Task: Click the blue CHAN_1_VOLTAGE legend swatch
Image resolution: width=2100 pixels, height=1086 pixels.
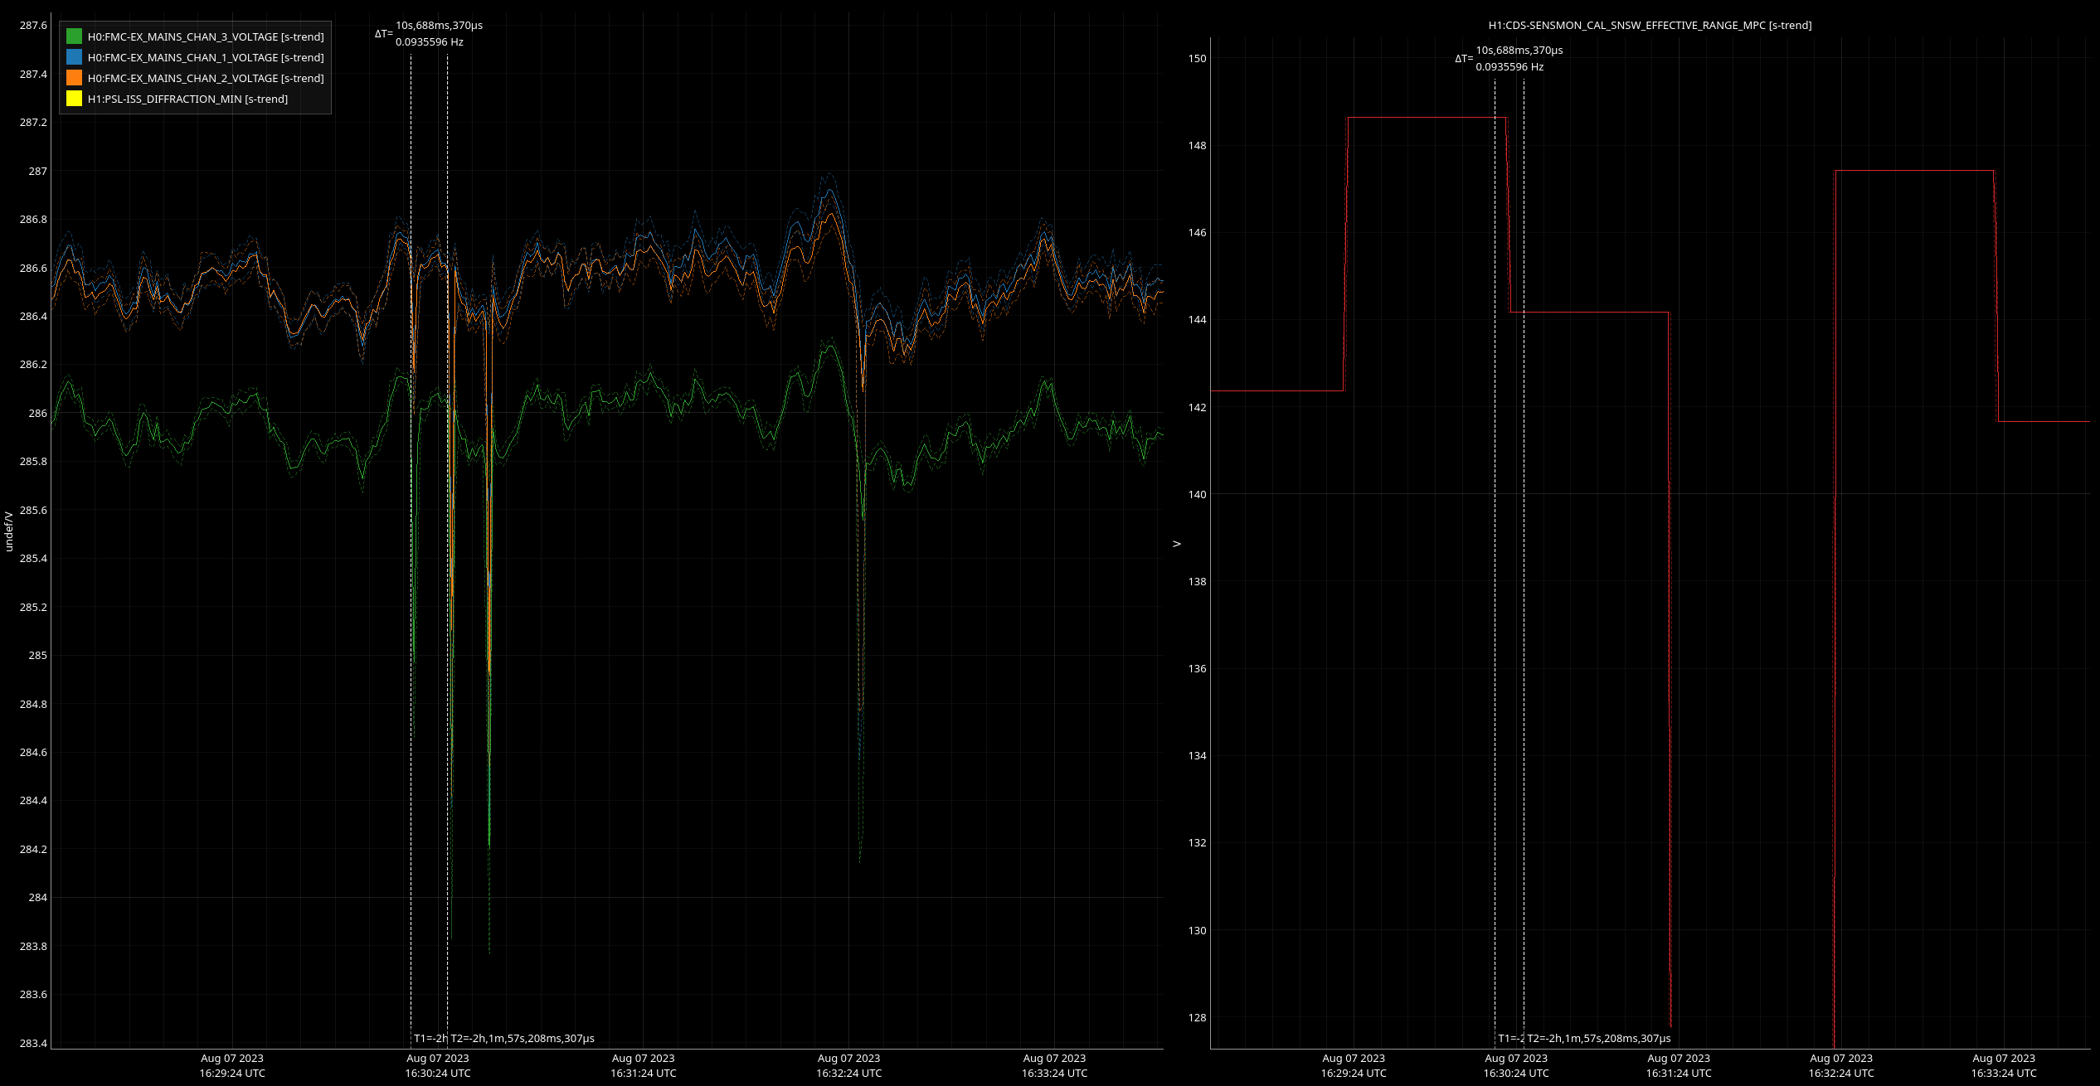Action: [74, 57]
